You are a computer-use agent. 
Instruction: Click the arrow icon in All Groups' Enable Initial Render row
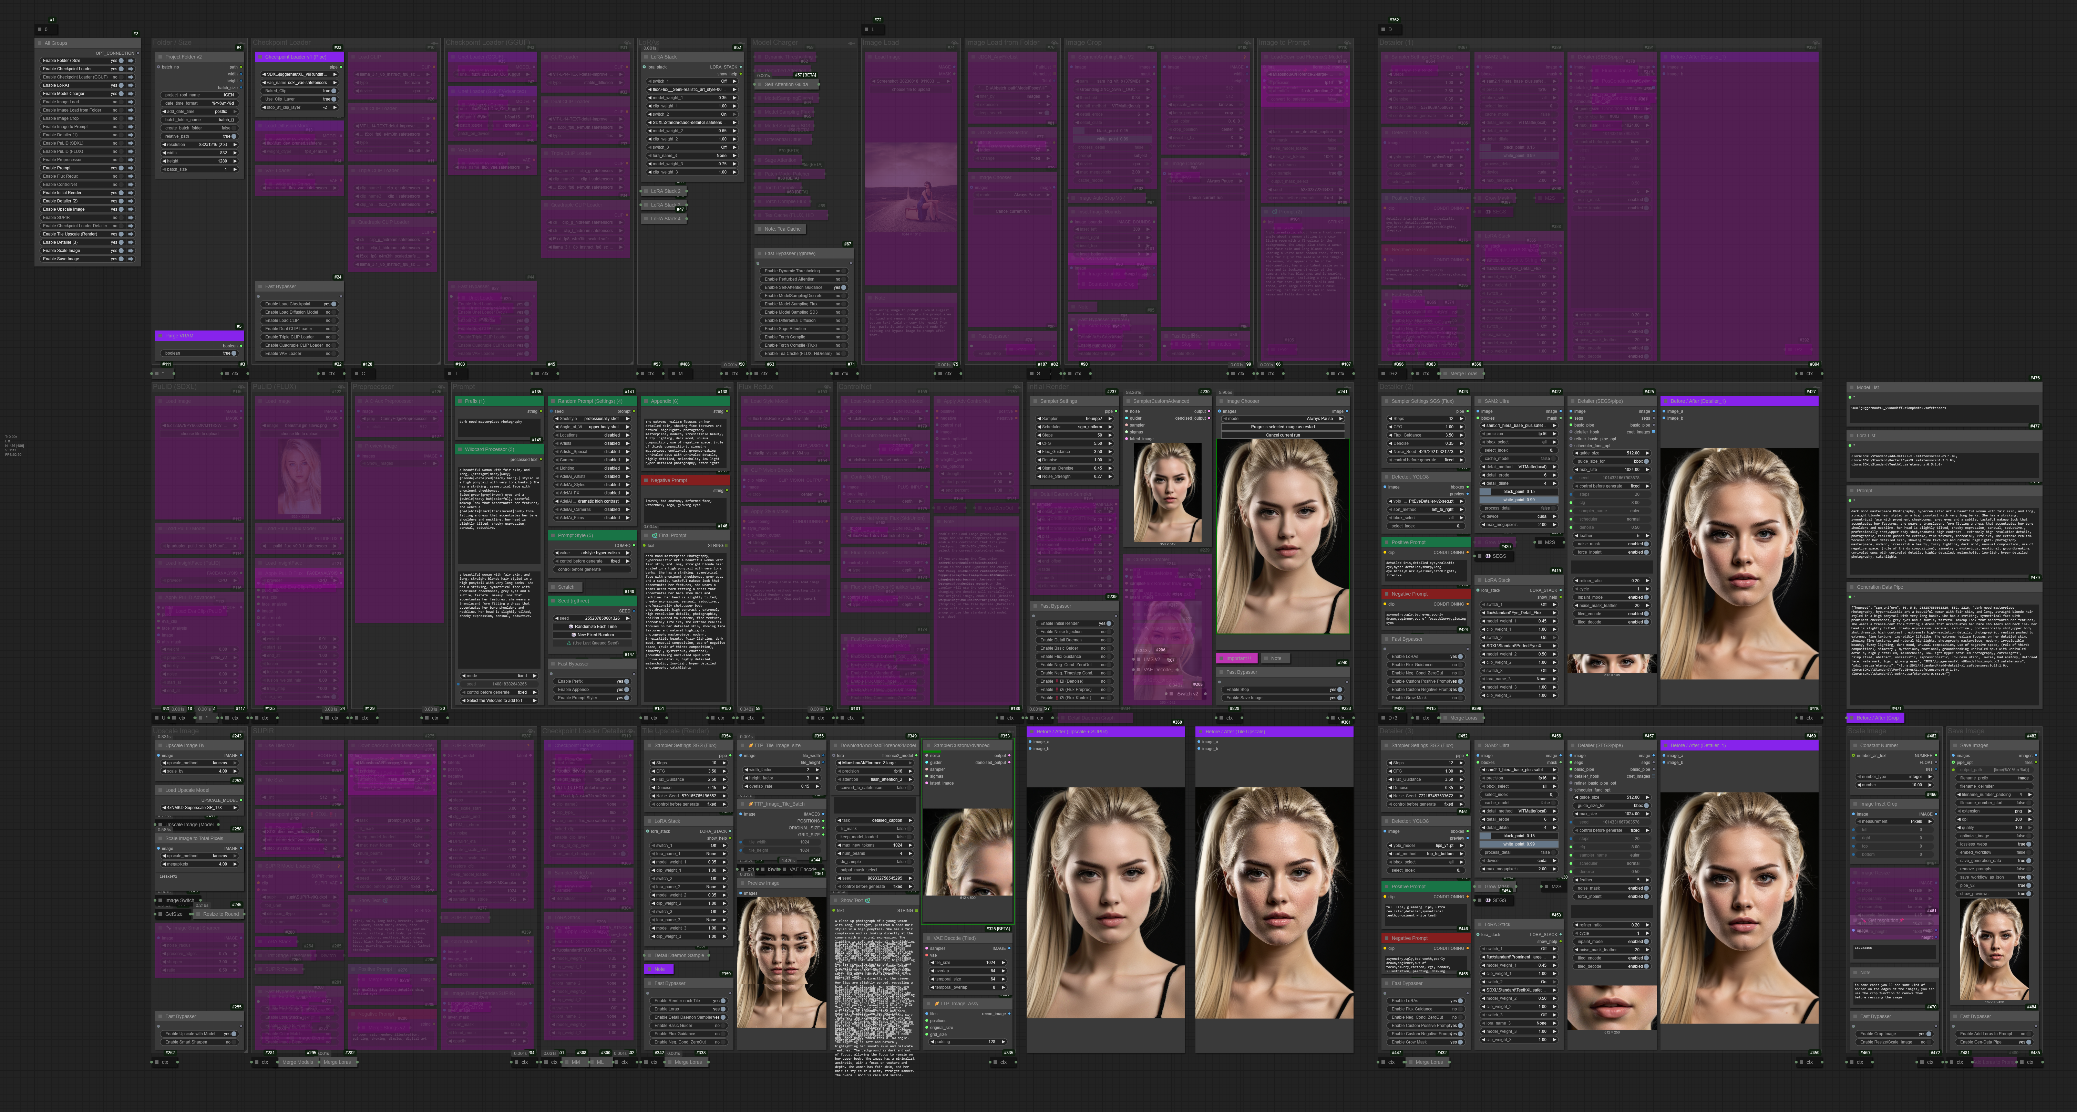(x=130, y=192)
